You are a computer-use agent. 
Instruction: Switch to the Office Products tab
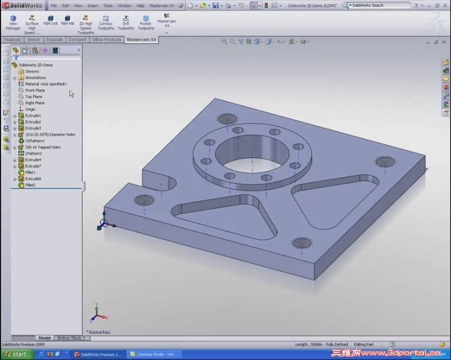point(106,40)
